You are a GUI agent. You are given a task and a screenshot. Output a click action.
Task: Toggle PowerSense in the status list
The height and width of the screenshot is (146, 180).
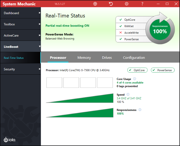click(x=131, y=39)
